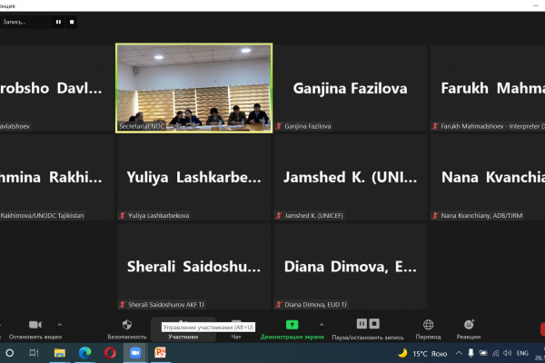Select Diana Dimova's participant tile
This screenshot has width=545, height=363.
(350, 267)
